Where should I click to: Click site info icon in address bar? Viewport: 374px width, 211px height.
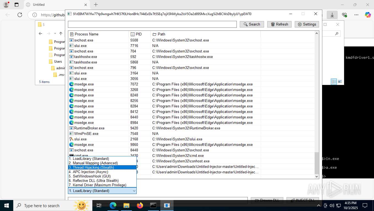(x=35, y=15)
